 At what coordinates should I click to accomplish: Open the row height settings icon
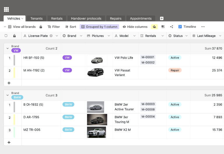pyautogui.click(x=163, y=27)
